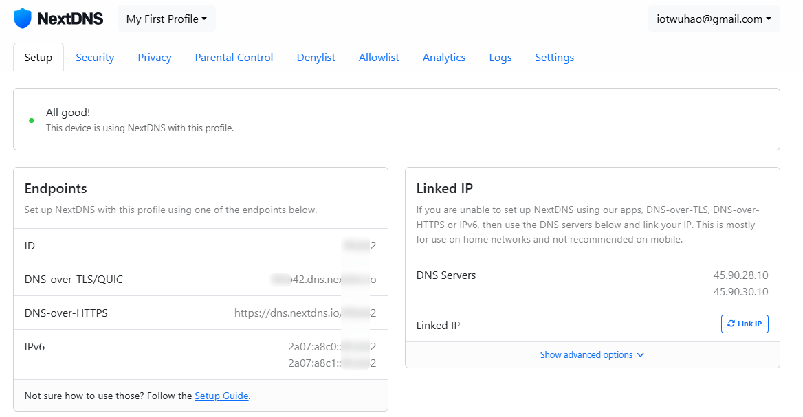Click the green status dot
803x417 pixels.
32,121
